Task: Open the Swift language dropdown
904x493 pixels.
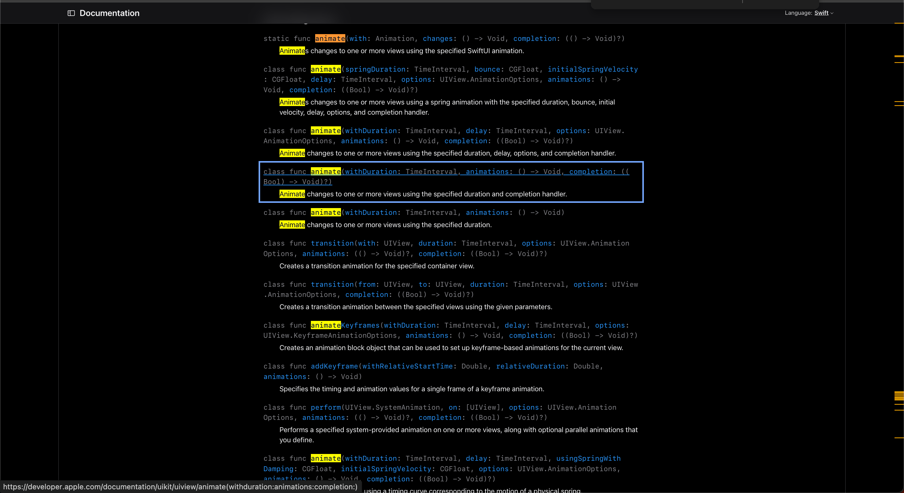Action: tap(821, 13)
